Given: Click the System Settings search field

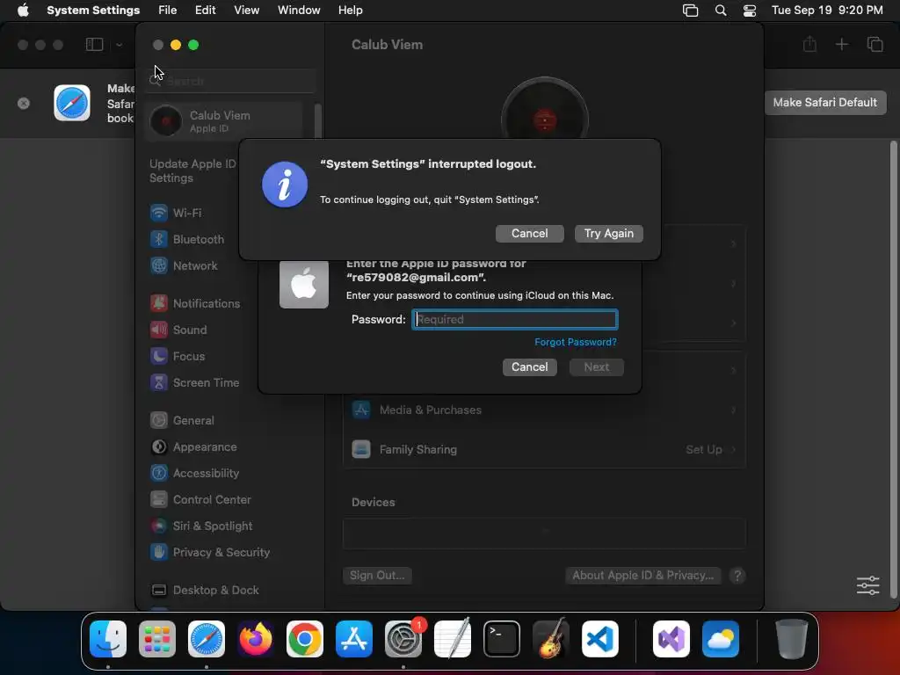Looking at the screenshot, I should coord(229,81).
